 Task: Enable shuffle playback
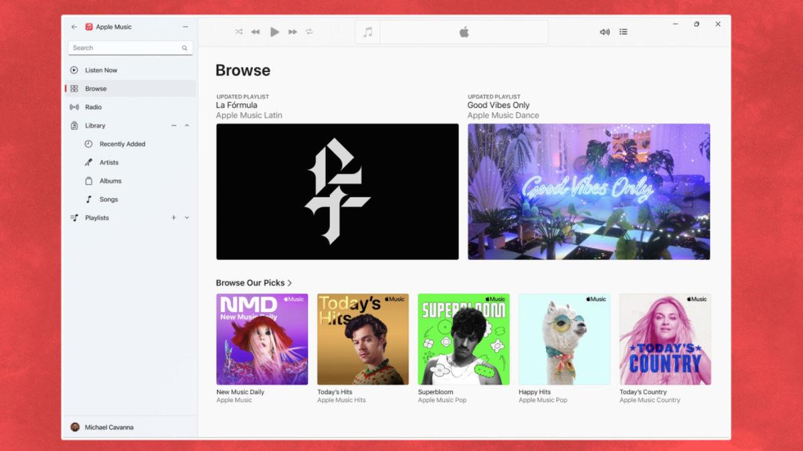point(238,31)
